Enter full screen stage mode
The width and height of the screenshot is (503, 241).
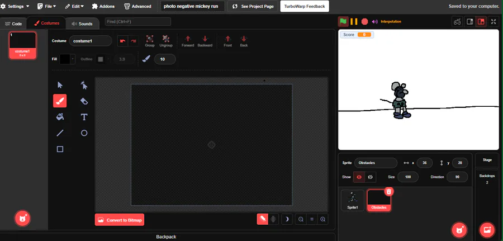[493, 22]
